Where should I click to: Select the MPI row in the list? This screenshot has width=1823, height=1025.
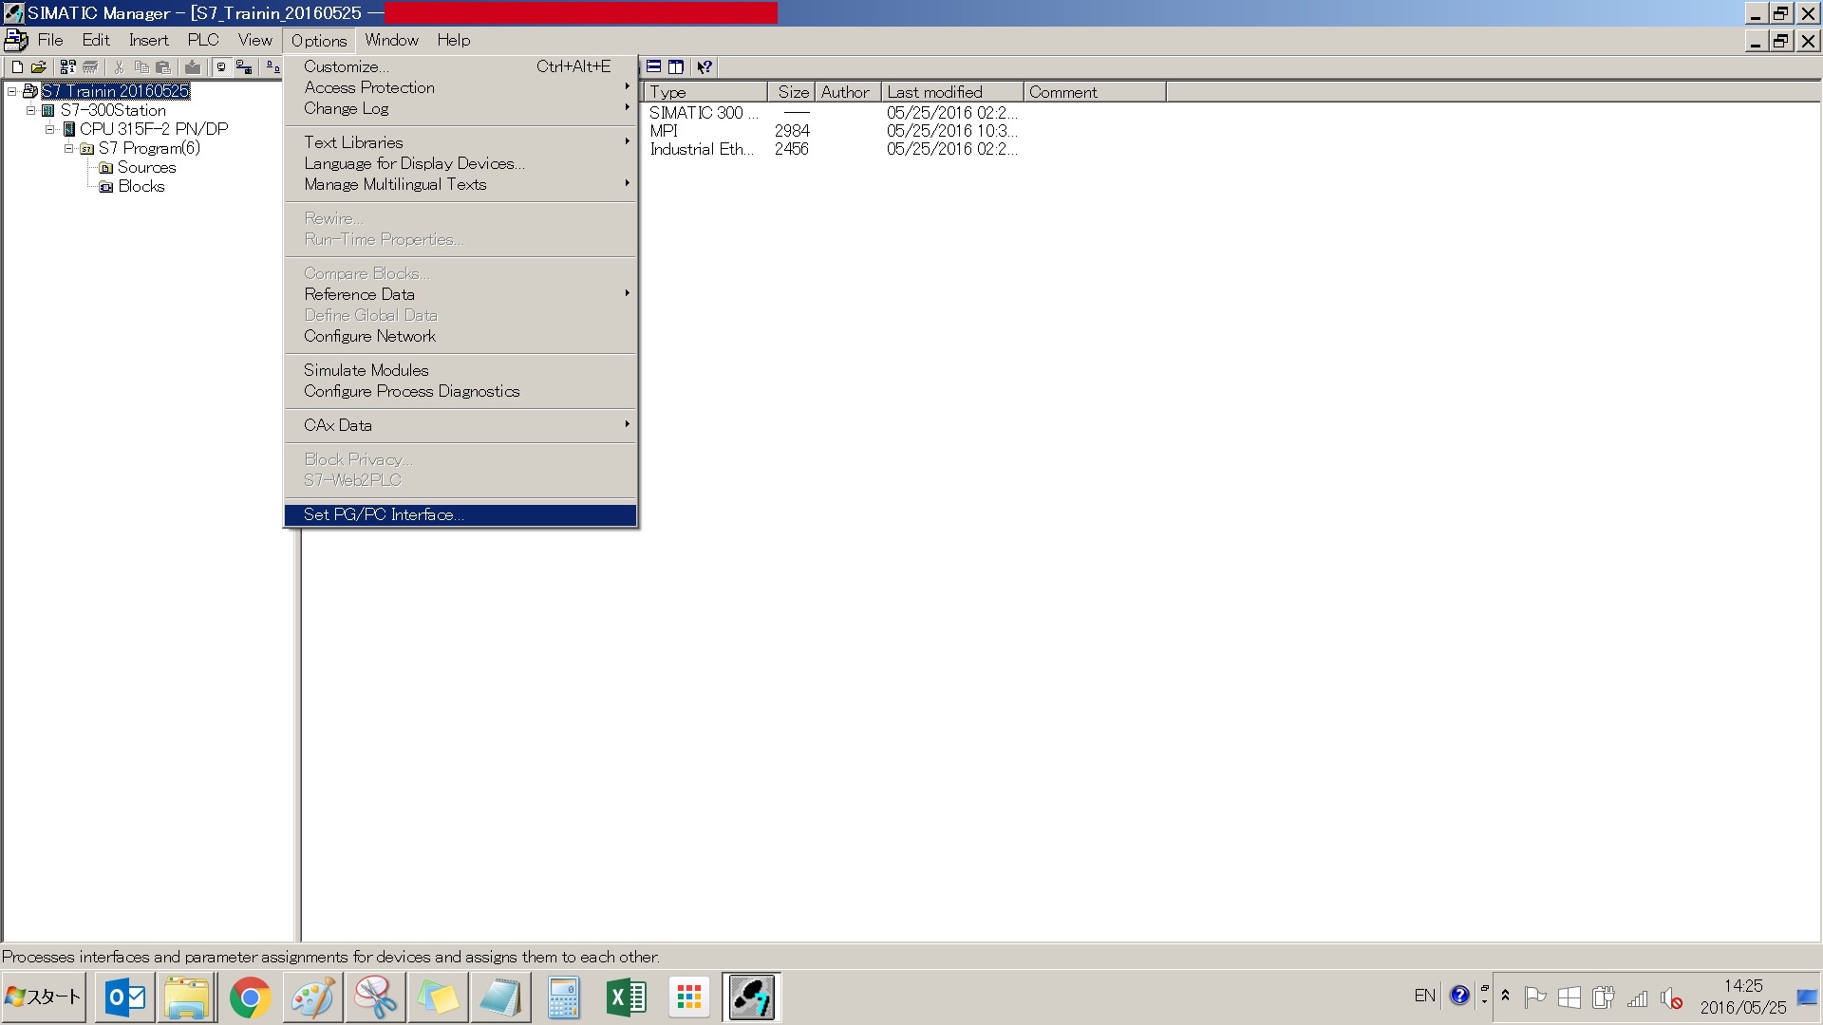point(664,131)
